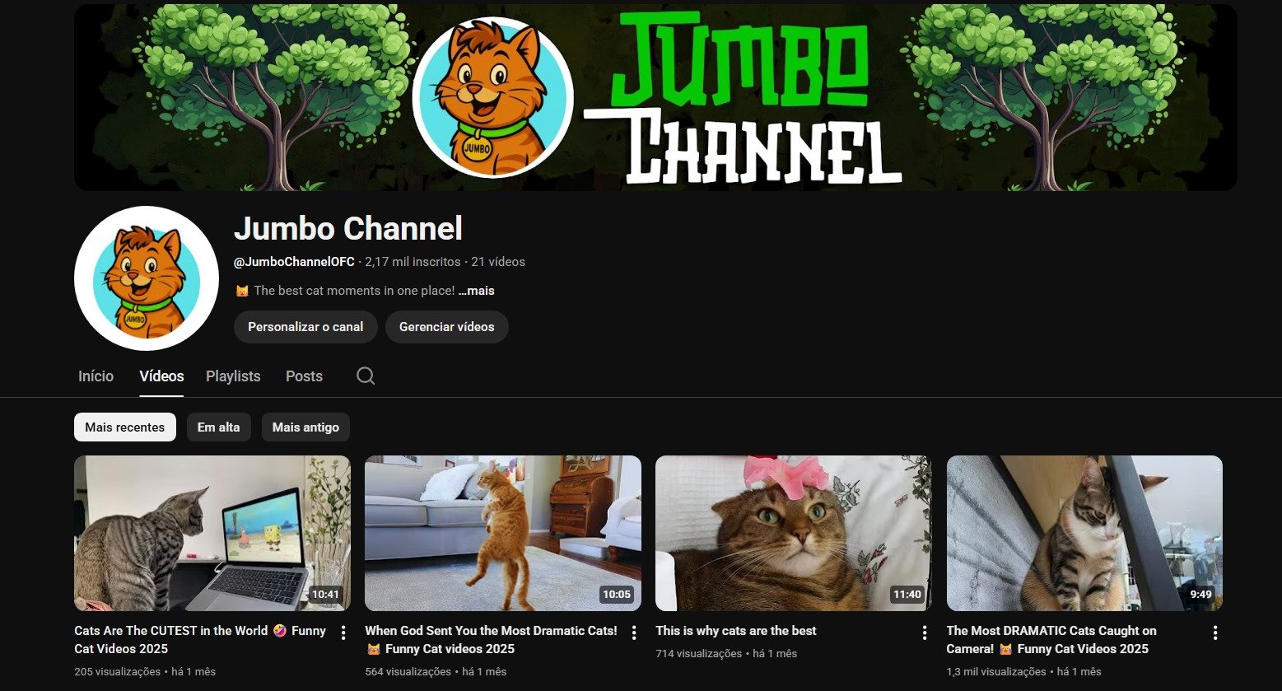
Task: Open 'When God Sent You the Most Dramatic Cats' title
Action: (491, 640)
